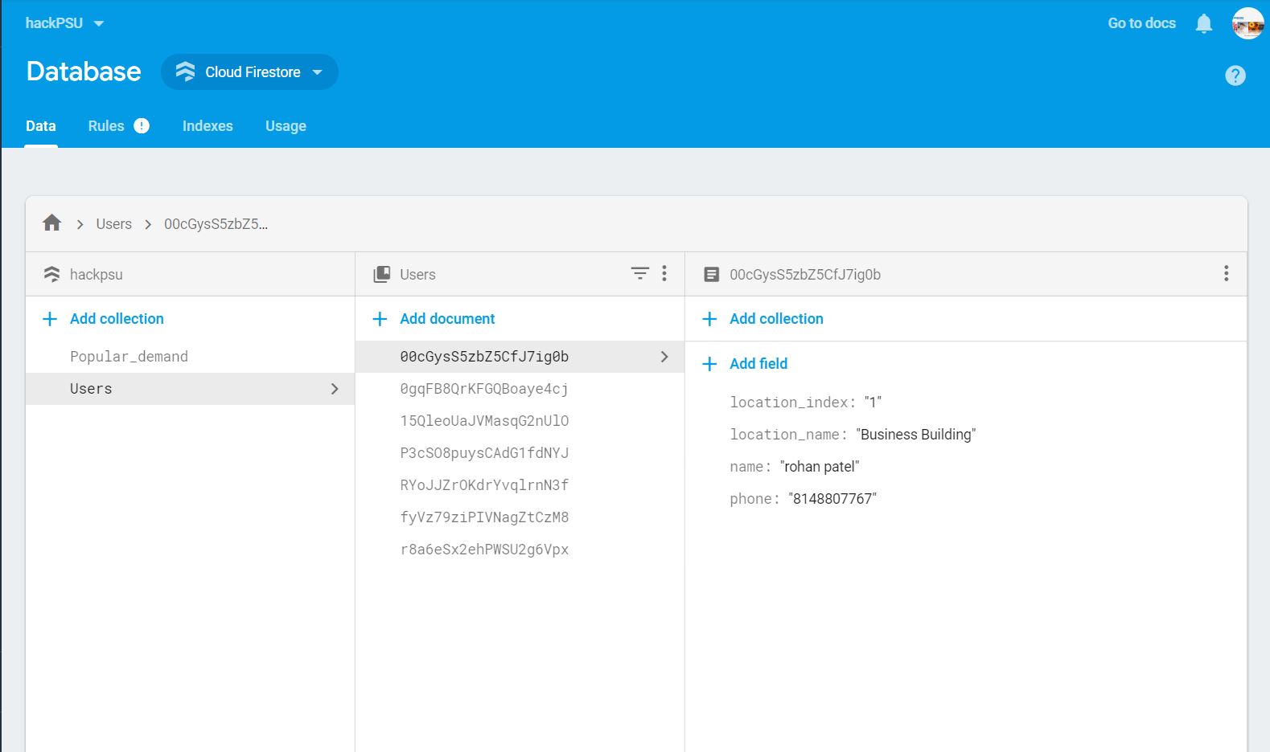Screen dimensions: 1270x752
Task: Click the hackpsu root panel title
Action: point(97,274)
